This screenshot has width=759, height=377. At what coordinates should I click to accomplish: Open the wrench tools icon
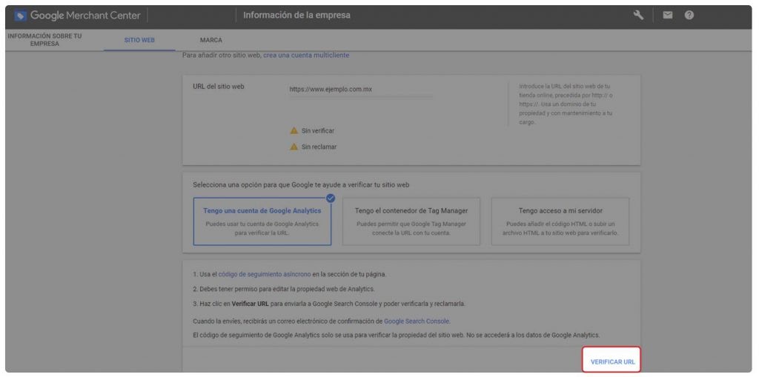(638, 16)
